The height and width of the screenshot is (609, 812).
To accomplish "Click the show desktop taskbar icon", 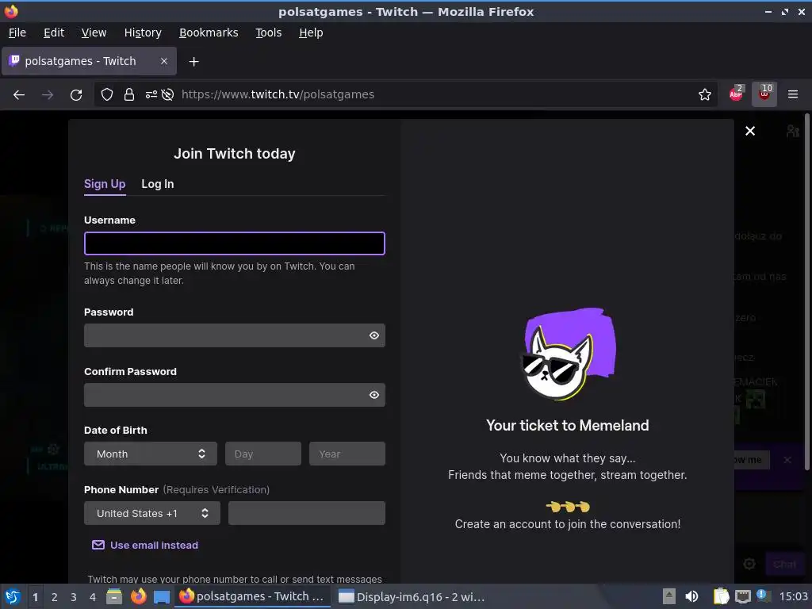I will pyautogui.click(x=162, y=597).
